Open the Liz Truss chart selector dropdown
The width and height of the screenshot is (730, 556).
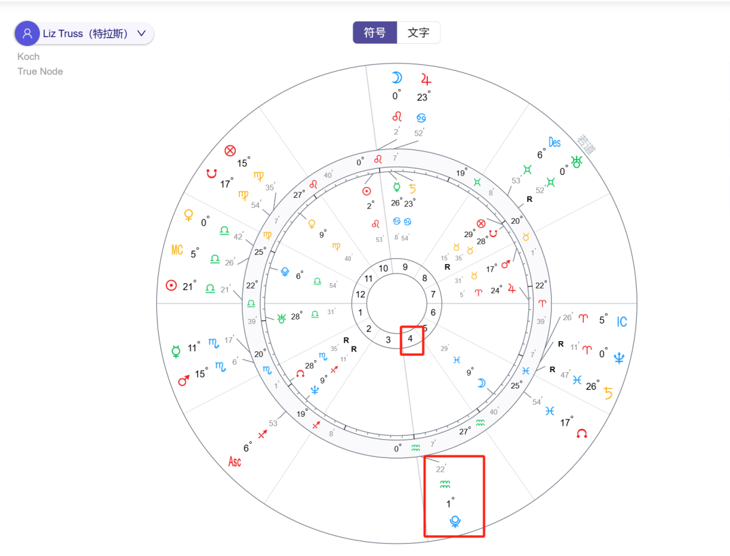(140, 32)
